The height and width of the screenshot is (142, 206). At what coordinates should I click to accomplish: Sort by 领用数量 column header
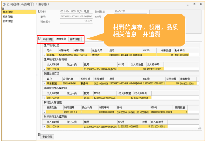click(180, 108)
